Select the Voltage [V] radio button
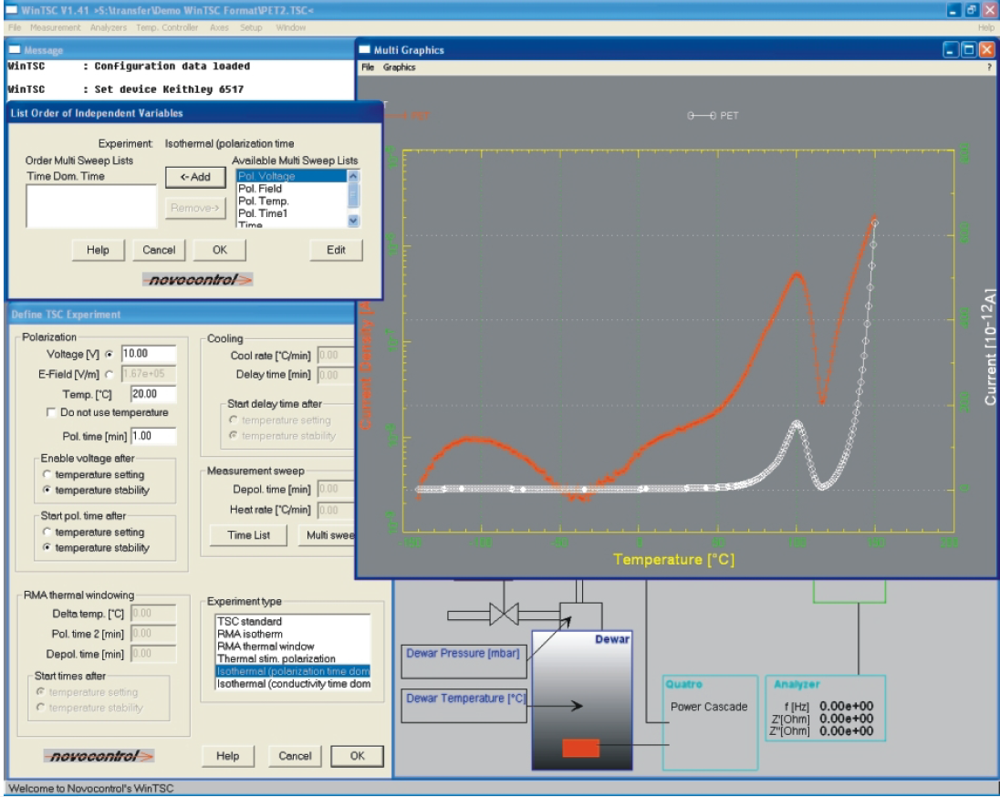 (109, 354)
